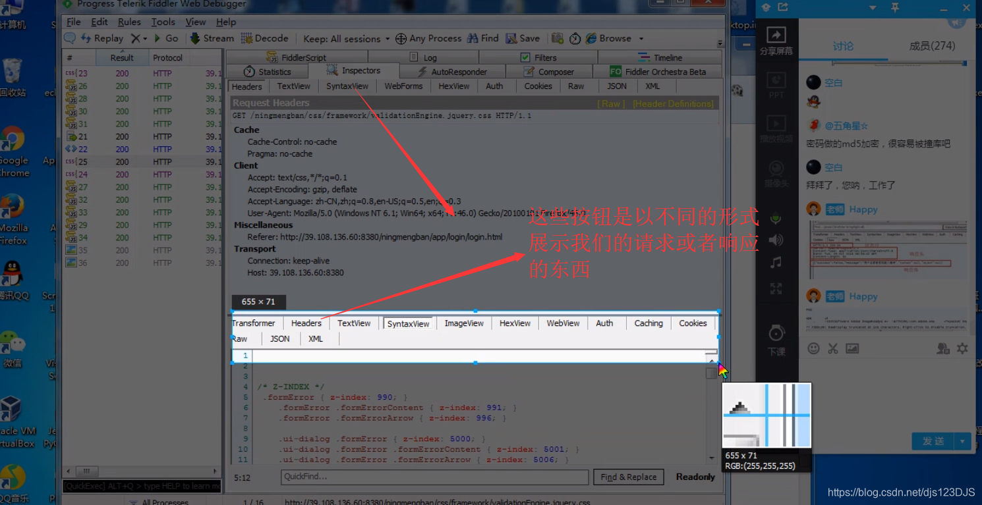The image size is (982, 505).
Task: Click the emoji smiley icon in chat
Action: (x=814, y=348)
